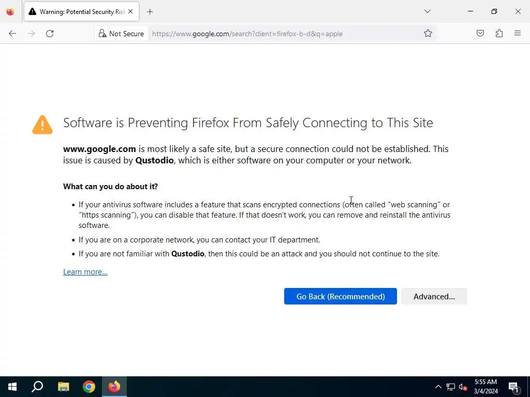
Task: Open the Windows Start menu
Action: (12, 387)
